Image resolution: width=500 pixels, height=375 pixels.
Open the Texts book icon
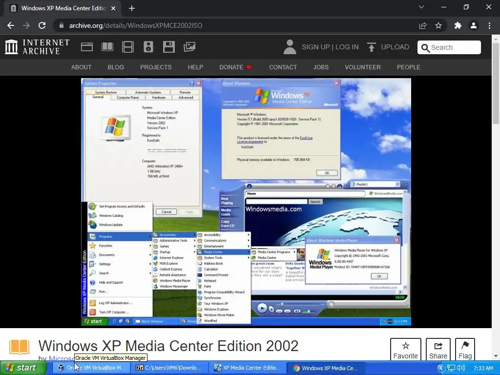tap(107, 47)
